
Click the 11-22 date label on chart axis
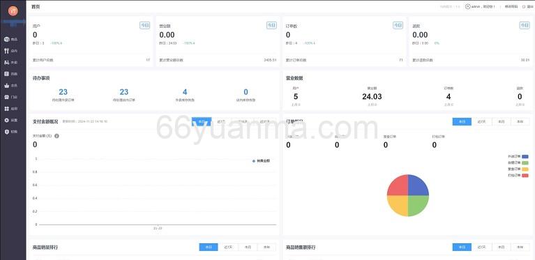click(158, 228)
